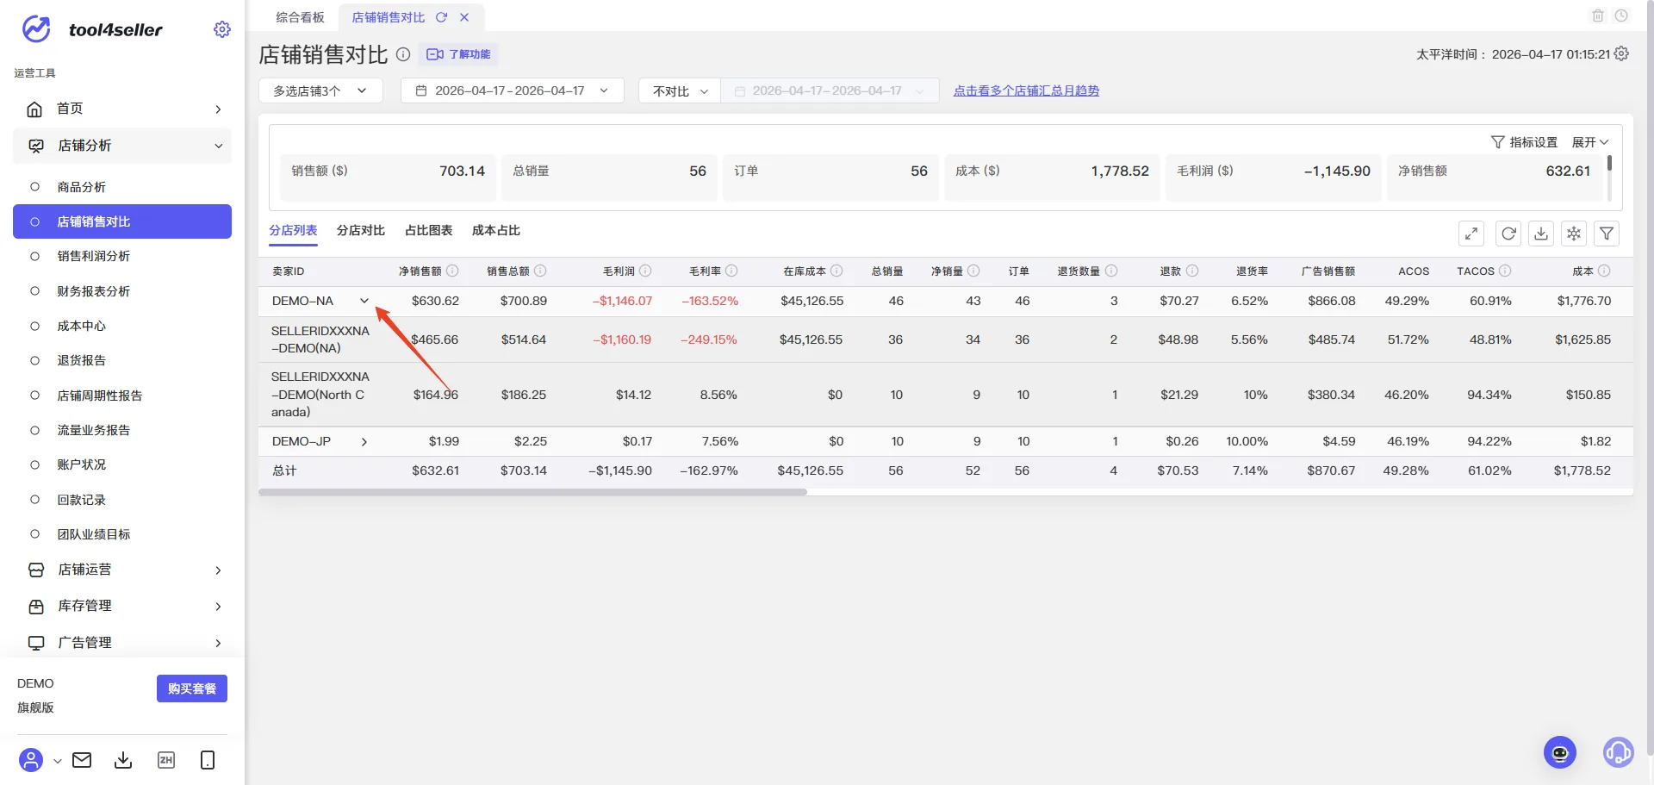Click the 销售额 ($) metric card
Image resolution: width=1654 pixels, height=785 pixels.
(x=388, y=178)
